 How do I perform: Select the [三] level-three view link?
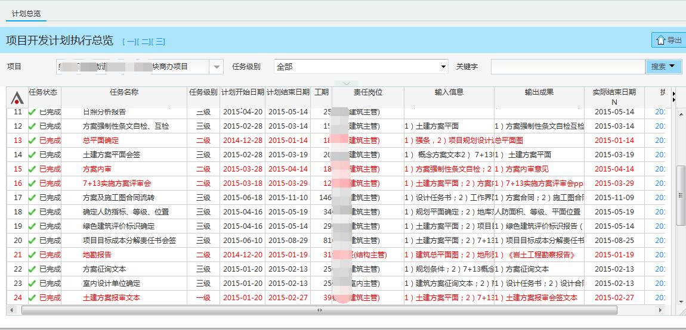pos(159,42)
